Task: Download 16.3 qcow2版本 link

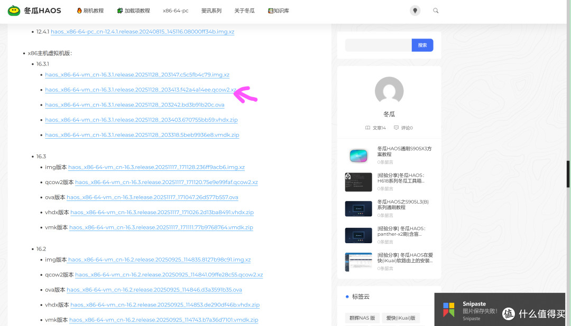Action: [167, 183]
